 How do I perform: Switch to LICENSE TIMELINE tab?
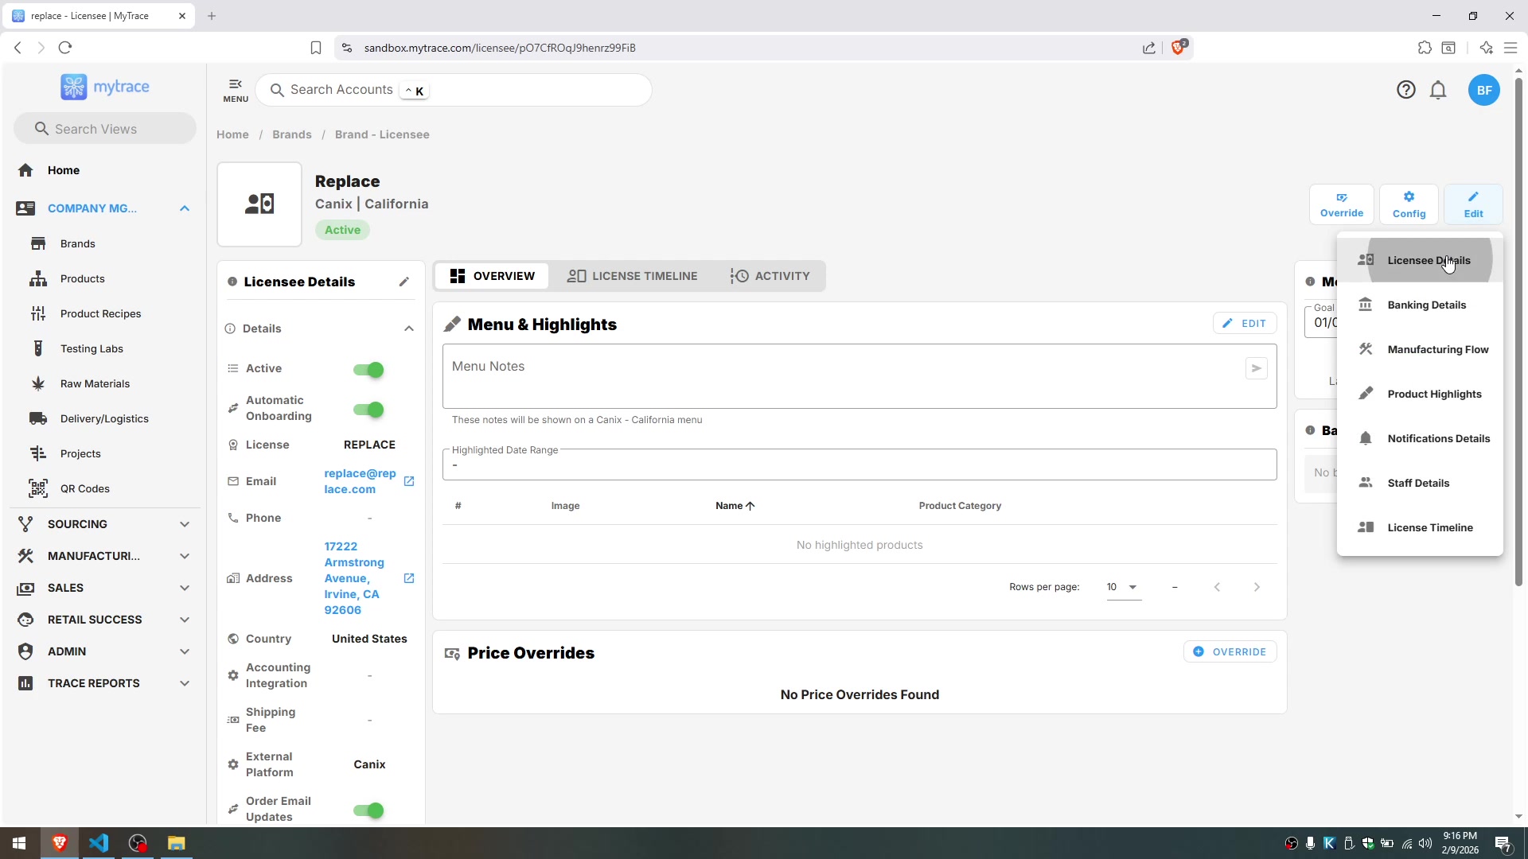point(632,276)
